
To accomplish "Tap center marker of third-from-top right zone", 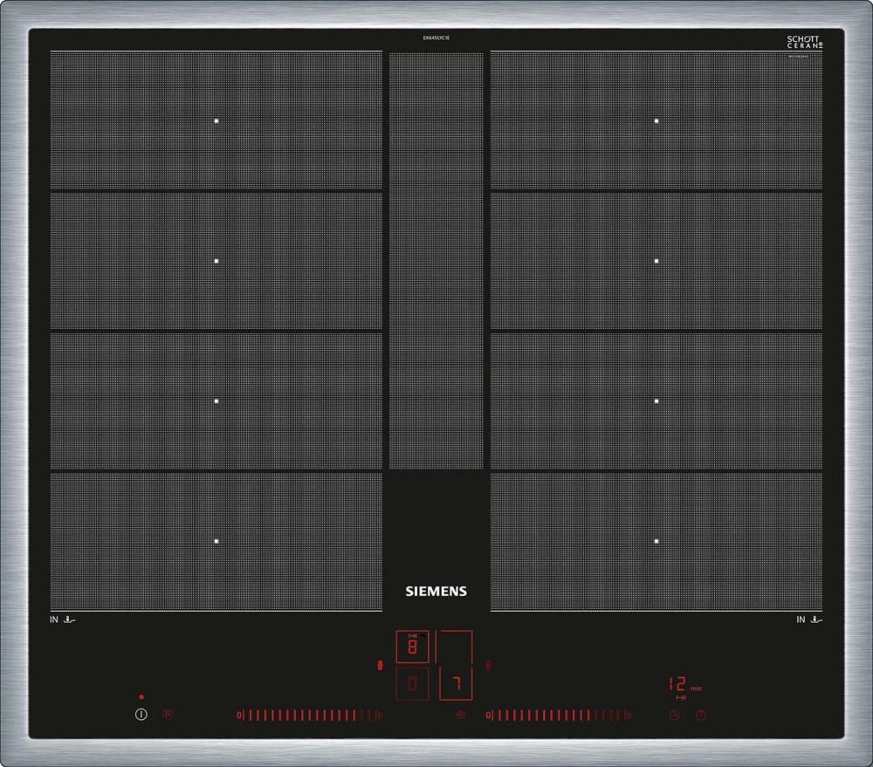I will (x=656, y=401).
